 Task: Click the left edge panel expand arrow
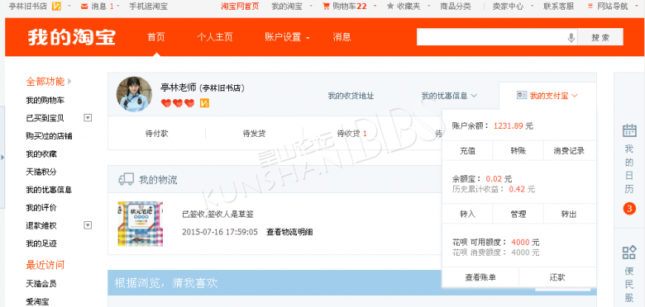point(2,157)
